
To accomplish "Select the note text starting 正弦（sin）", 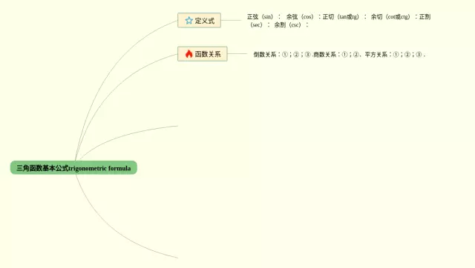I will click(338, 21).
